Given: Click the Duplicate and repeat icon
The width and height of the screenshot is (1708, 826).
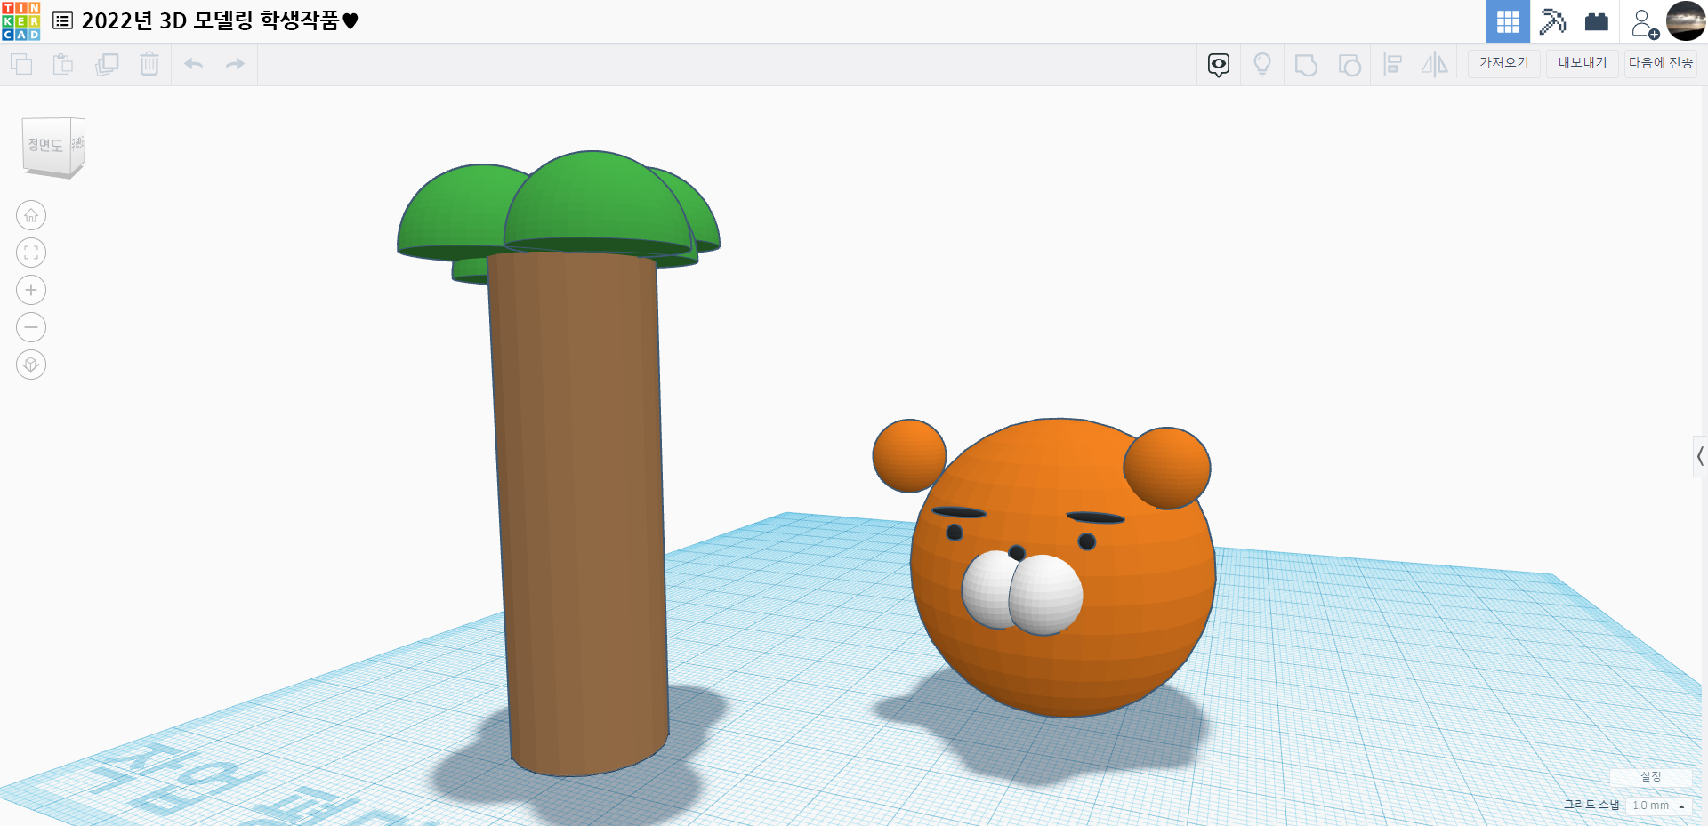Looking at the screenshot, I should pyautogui.click(x=107, y=64).
